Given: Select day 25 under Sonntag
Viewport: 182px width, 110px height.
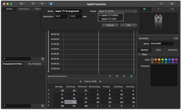Looking at the screenshot, I should click(x=130, y=102).
